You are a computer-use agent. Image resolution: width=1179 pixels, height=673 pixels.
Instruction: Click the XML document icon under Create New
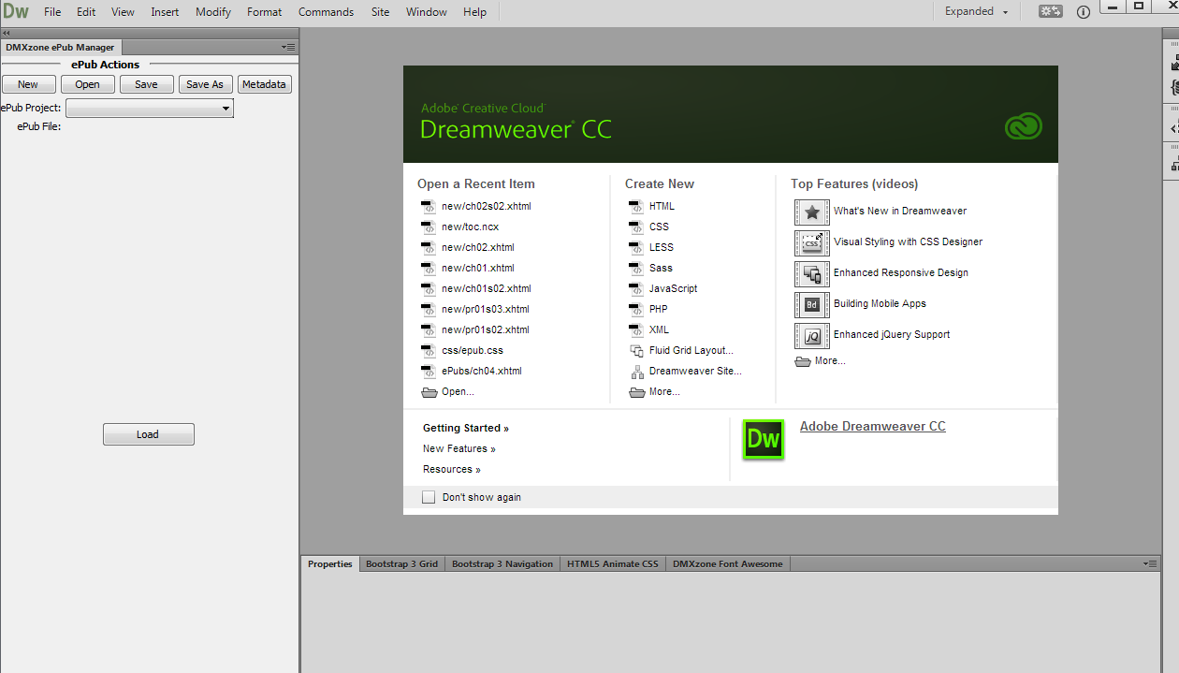(636, 330)
